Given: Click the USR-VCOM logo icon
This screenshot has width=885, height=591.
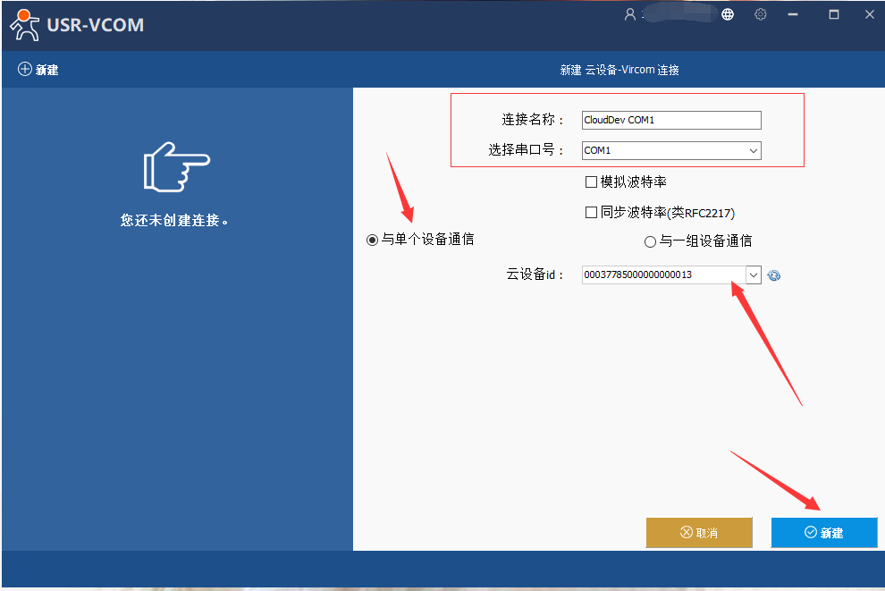Looking at the screenshot, I should (25, 25).
